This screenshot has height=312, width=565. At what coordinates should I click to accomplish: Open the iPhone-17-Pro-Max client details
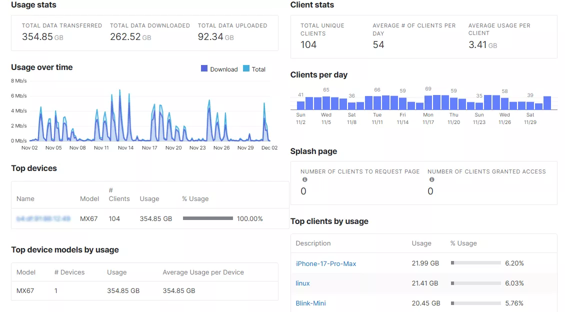(x=325, y=262)
